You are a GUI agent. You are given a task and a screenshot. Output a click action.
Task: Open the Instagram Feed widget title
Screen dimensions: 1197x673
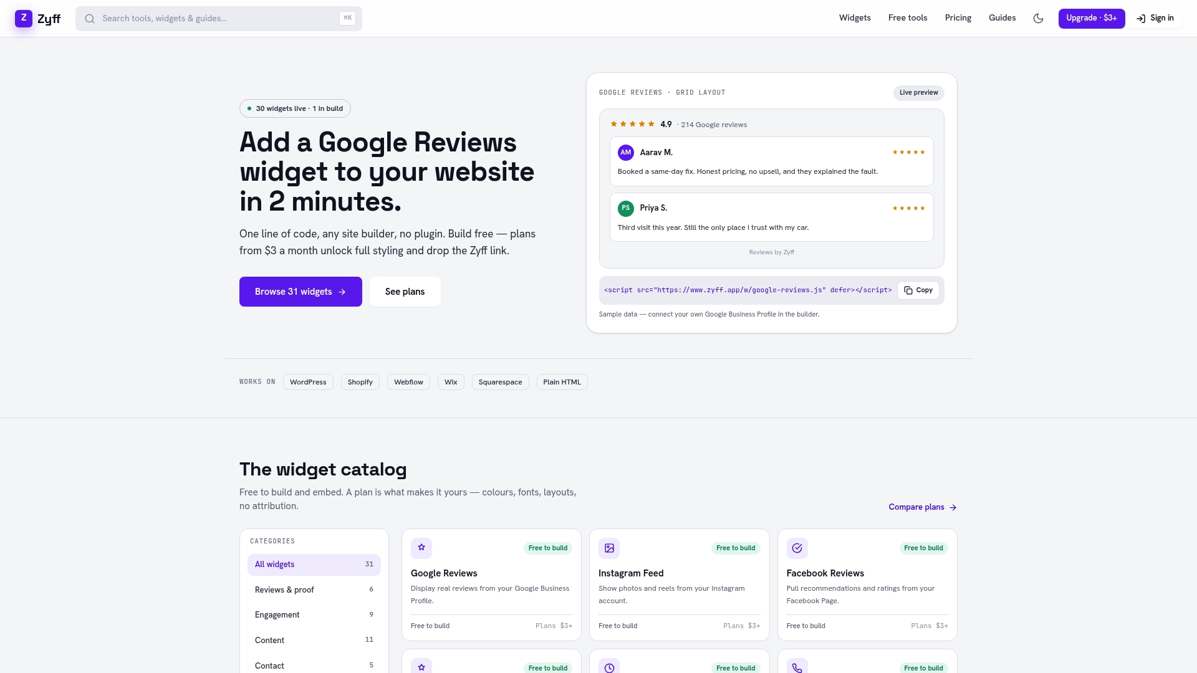point(631,573)
